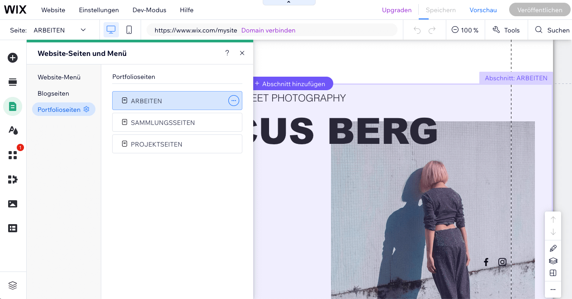The height and width of the screenshot is (299, 572).
Task: Click the Speichern button
Action: tap(441, 10)
